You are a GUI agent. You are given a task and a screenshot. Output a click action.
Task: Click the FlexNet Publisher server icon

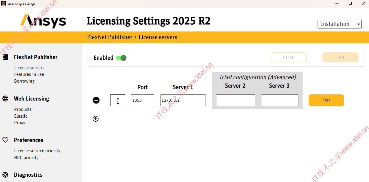point(5,57)
